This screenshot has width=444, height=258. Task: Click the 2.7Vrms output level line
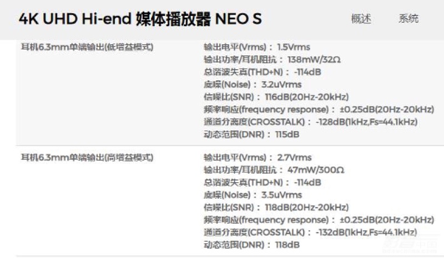click(x=258, y=157)
